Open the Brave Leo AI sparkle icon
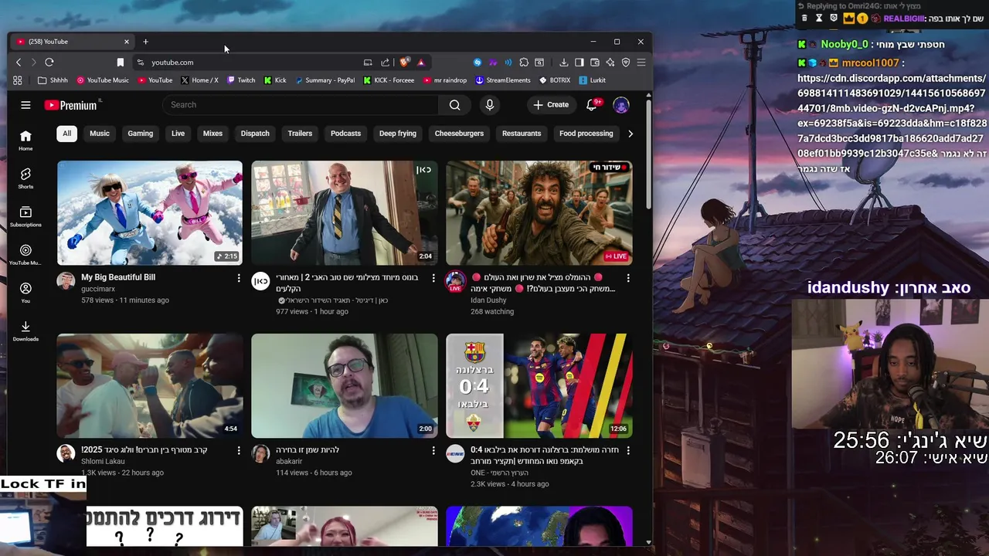Viewport: 989px width, 556px height. pos(610,62)
